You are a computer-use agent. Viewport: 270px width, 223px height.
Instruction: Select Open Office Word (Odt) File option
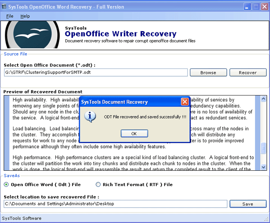(x=42, y=185)
